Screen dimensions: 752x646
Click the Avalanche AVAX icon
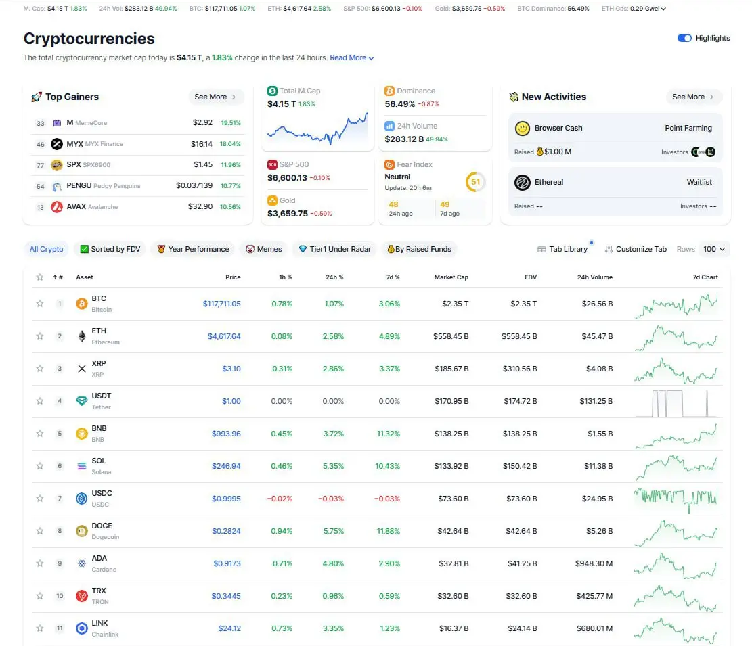point(57,207)
